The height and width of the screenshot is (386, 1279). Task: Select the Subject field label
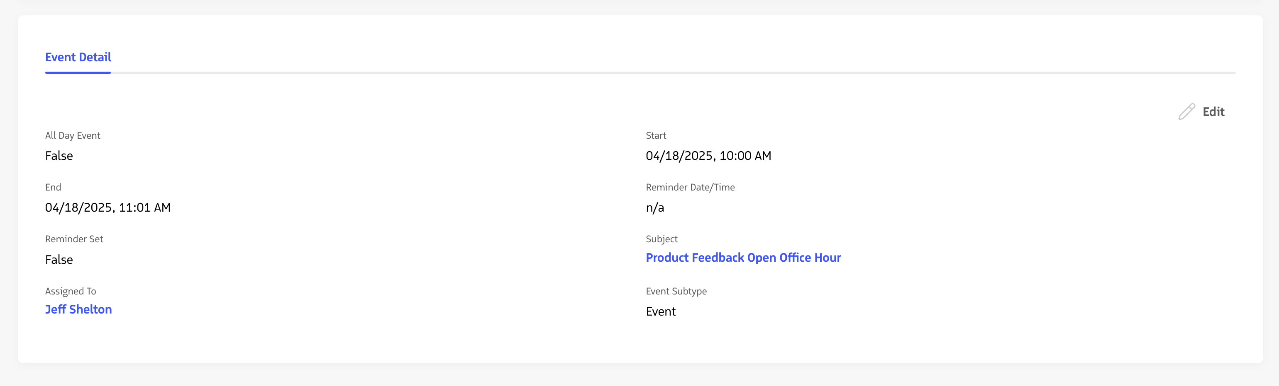pyautogui.click(x=661, y=239)
